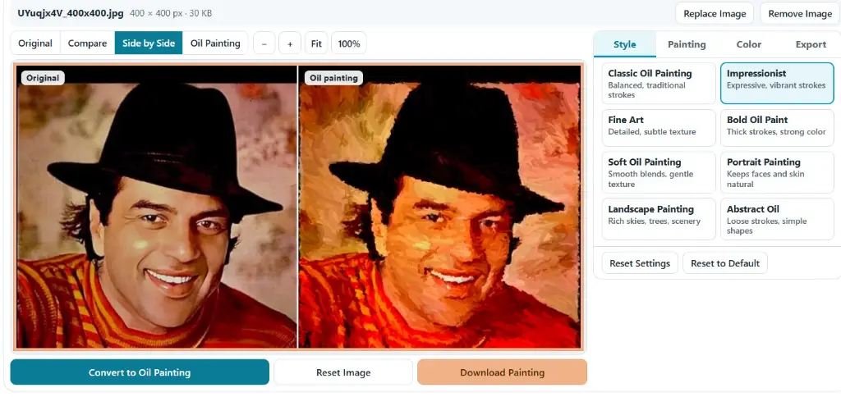Click the 'Oil painting' label badge
The width and height of the screenshot is (841, 397).
[x=333, y=78]
